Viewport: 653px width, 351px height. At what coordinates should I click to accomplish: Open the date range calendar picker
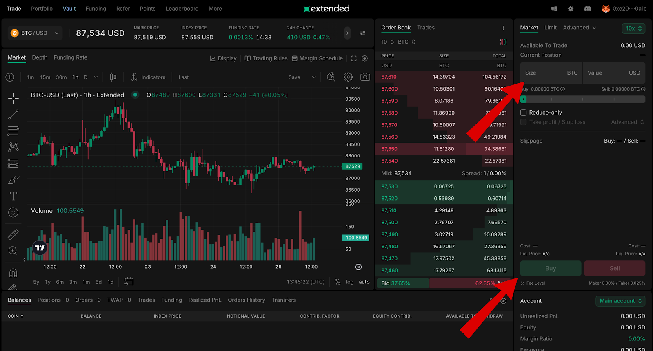129,282
